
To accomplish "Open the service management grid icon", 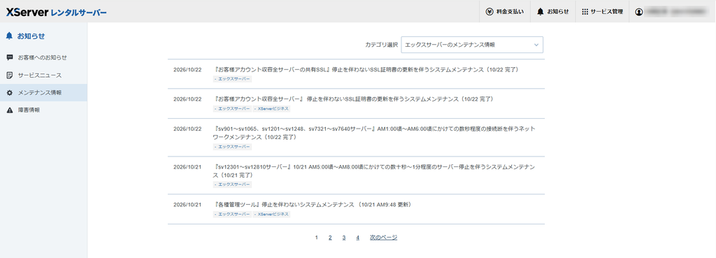I will point(585,12).
